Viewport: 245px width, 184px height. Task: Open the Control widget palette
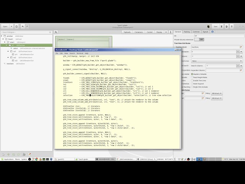coord(150,32)
